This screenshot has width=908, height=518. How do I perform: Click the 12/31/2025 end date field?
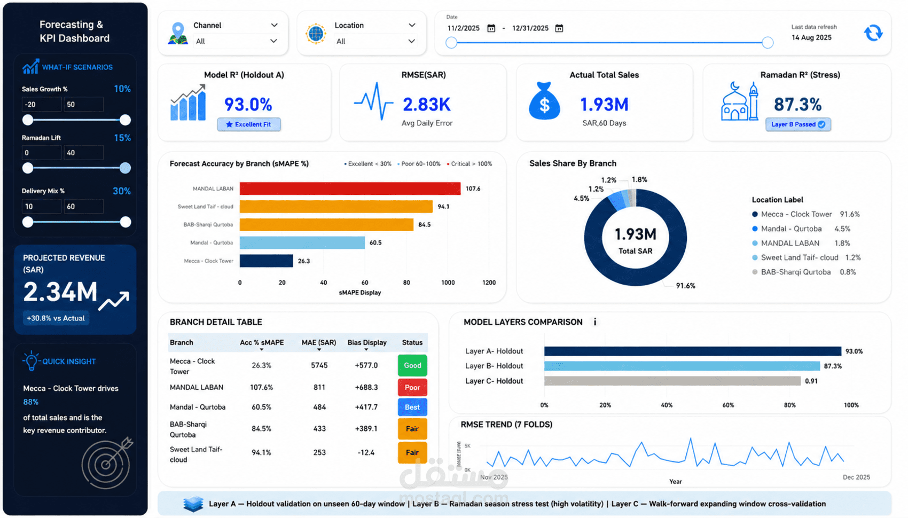tap(530, 28)
